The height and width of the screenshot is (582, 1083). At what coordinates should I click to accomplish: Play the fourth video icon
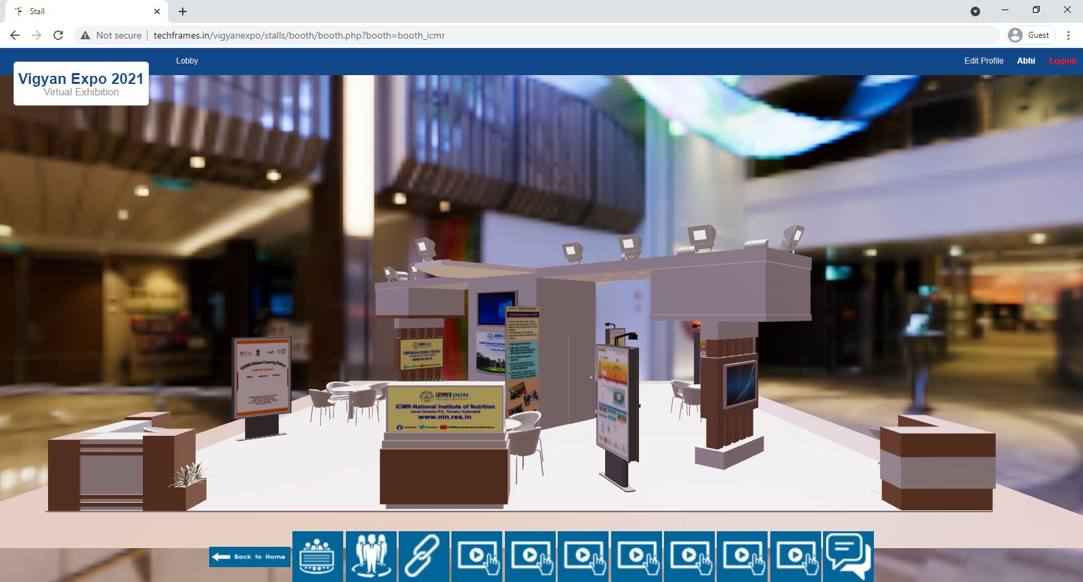pos(637,556)
